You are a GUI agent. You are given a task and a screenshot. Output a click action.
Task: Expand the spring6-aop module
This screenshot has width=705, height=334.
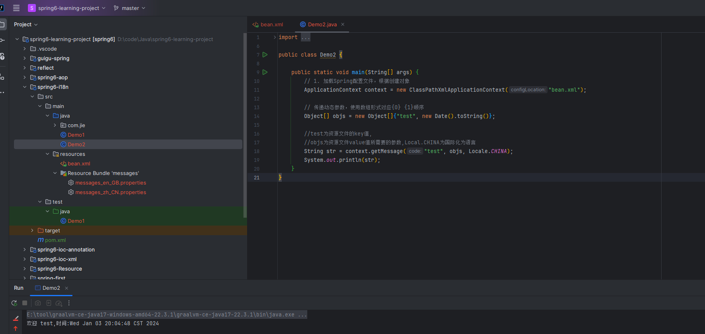point(25,77)
